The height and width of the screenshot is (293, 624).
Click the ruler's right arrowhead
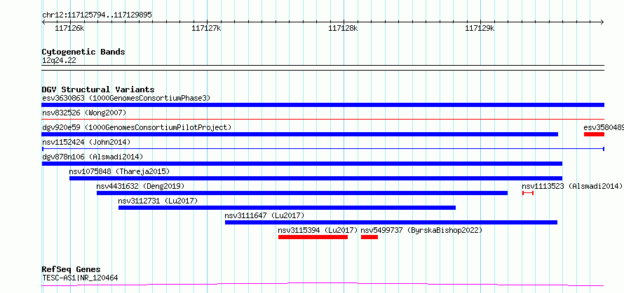coord(602,22)
